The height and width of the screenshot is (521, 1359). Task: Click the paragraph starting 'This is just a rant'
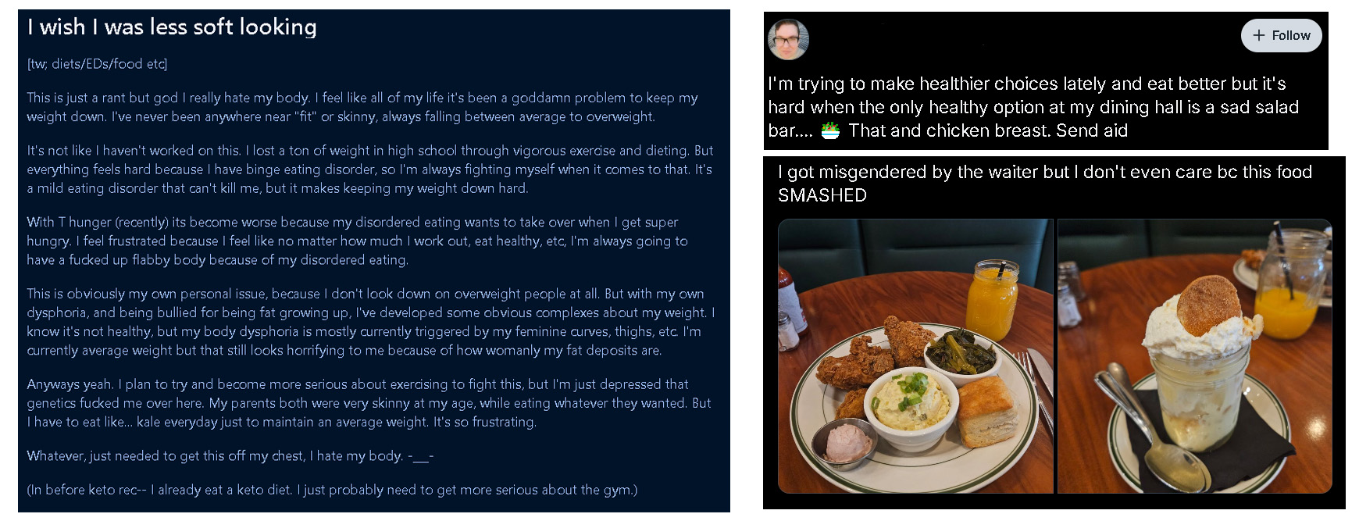362,107
